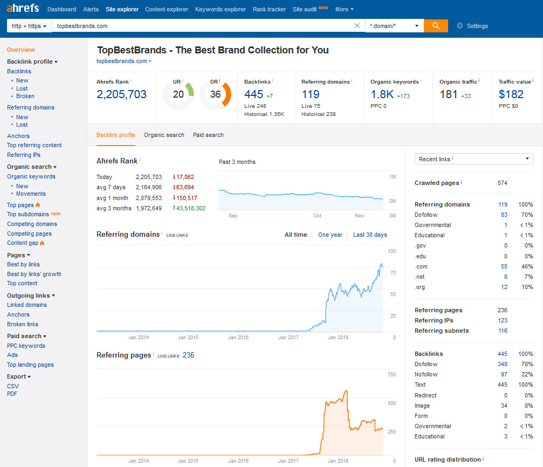
Task: Switch to the Organic search tab
Action: coord(164,135)
